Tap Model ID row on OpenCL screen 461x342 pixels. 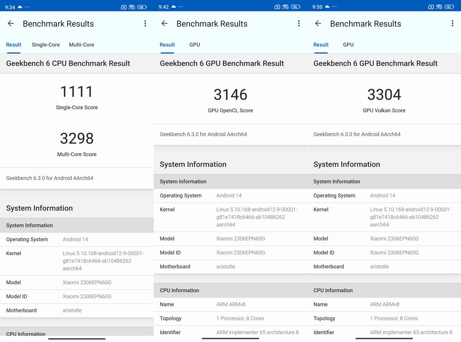[230, 253]
